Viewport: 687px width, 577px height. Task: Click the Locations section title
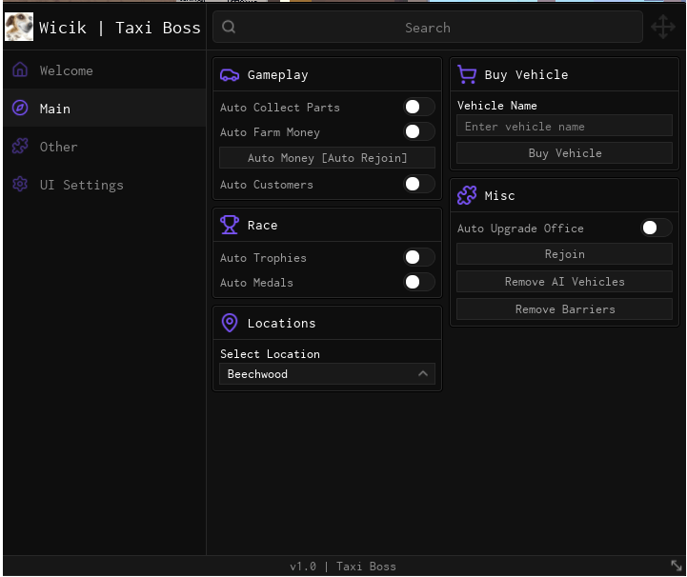pos(281,323)
